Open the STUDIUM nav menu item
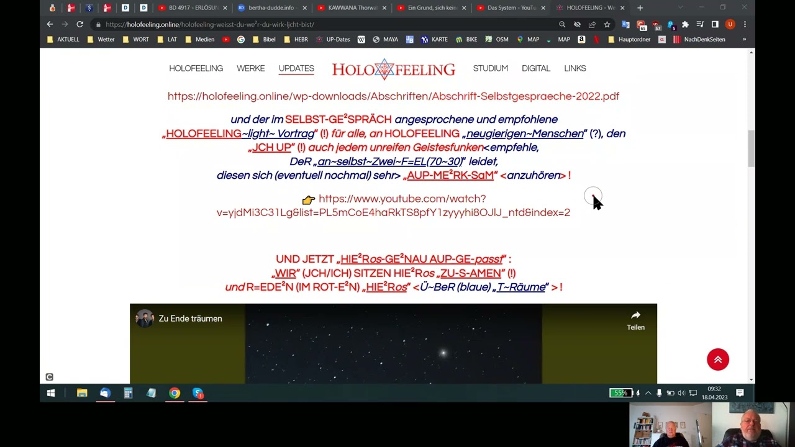Viewport: 795px width, 447px height. 490,68
